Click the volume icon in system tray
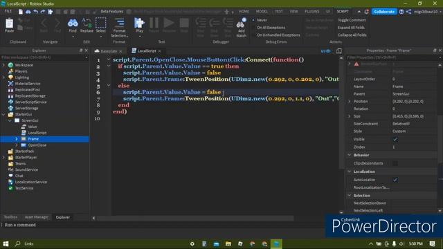The image size is (443, 249). [401, 243]
